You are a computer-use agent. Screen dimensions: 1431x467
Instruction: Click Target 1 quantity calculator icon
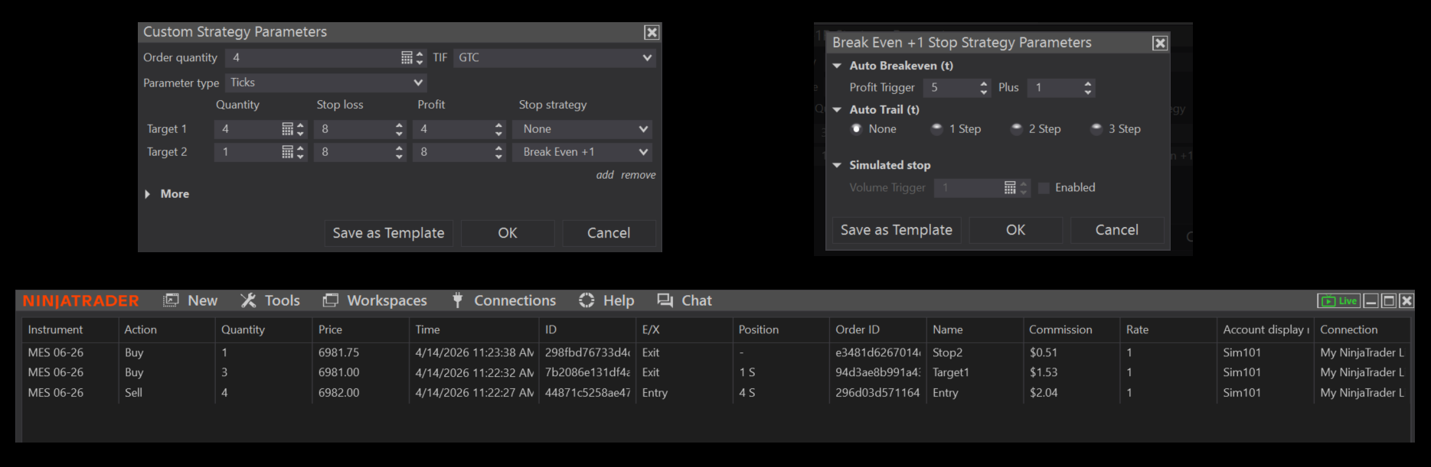287,129
